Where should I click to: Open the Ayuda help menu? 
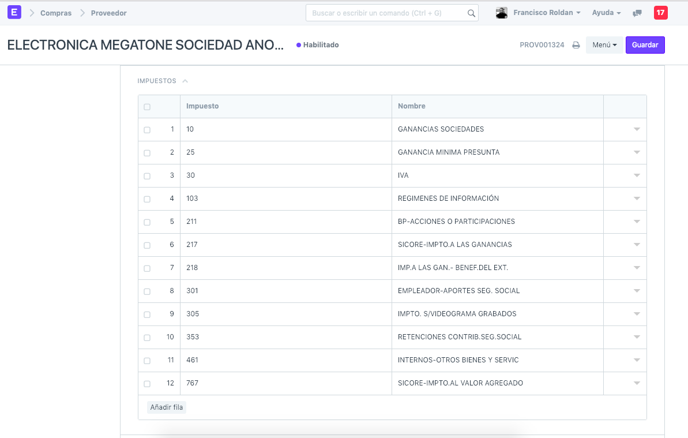tap(606, 13)
